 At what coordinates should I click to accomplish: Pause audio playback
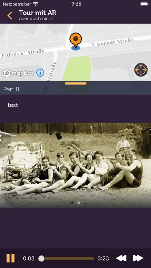pos(10,258)
